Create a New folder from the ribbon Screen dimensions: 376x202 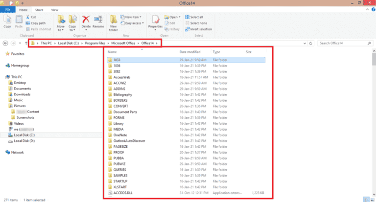click(114, 22)
